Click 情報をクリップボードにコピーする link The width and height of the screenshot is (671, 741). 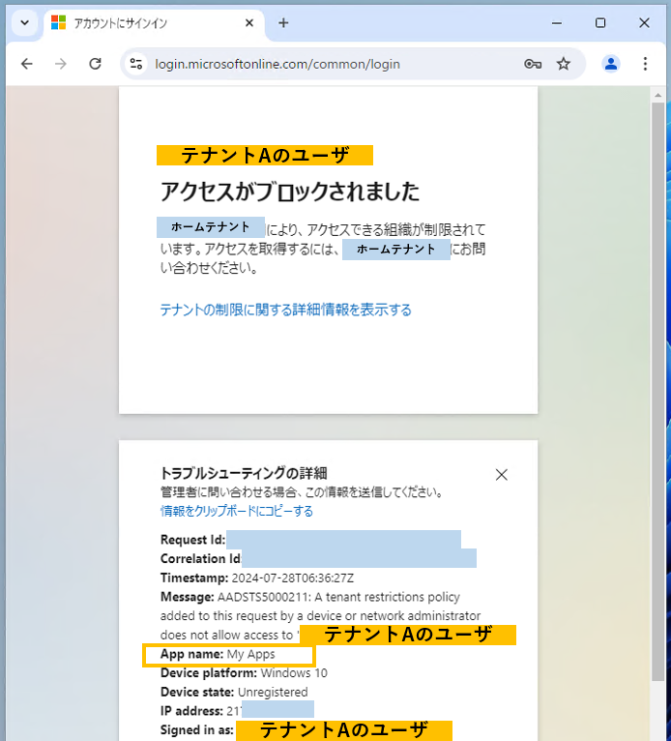coord(237,511)
